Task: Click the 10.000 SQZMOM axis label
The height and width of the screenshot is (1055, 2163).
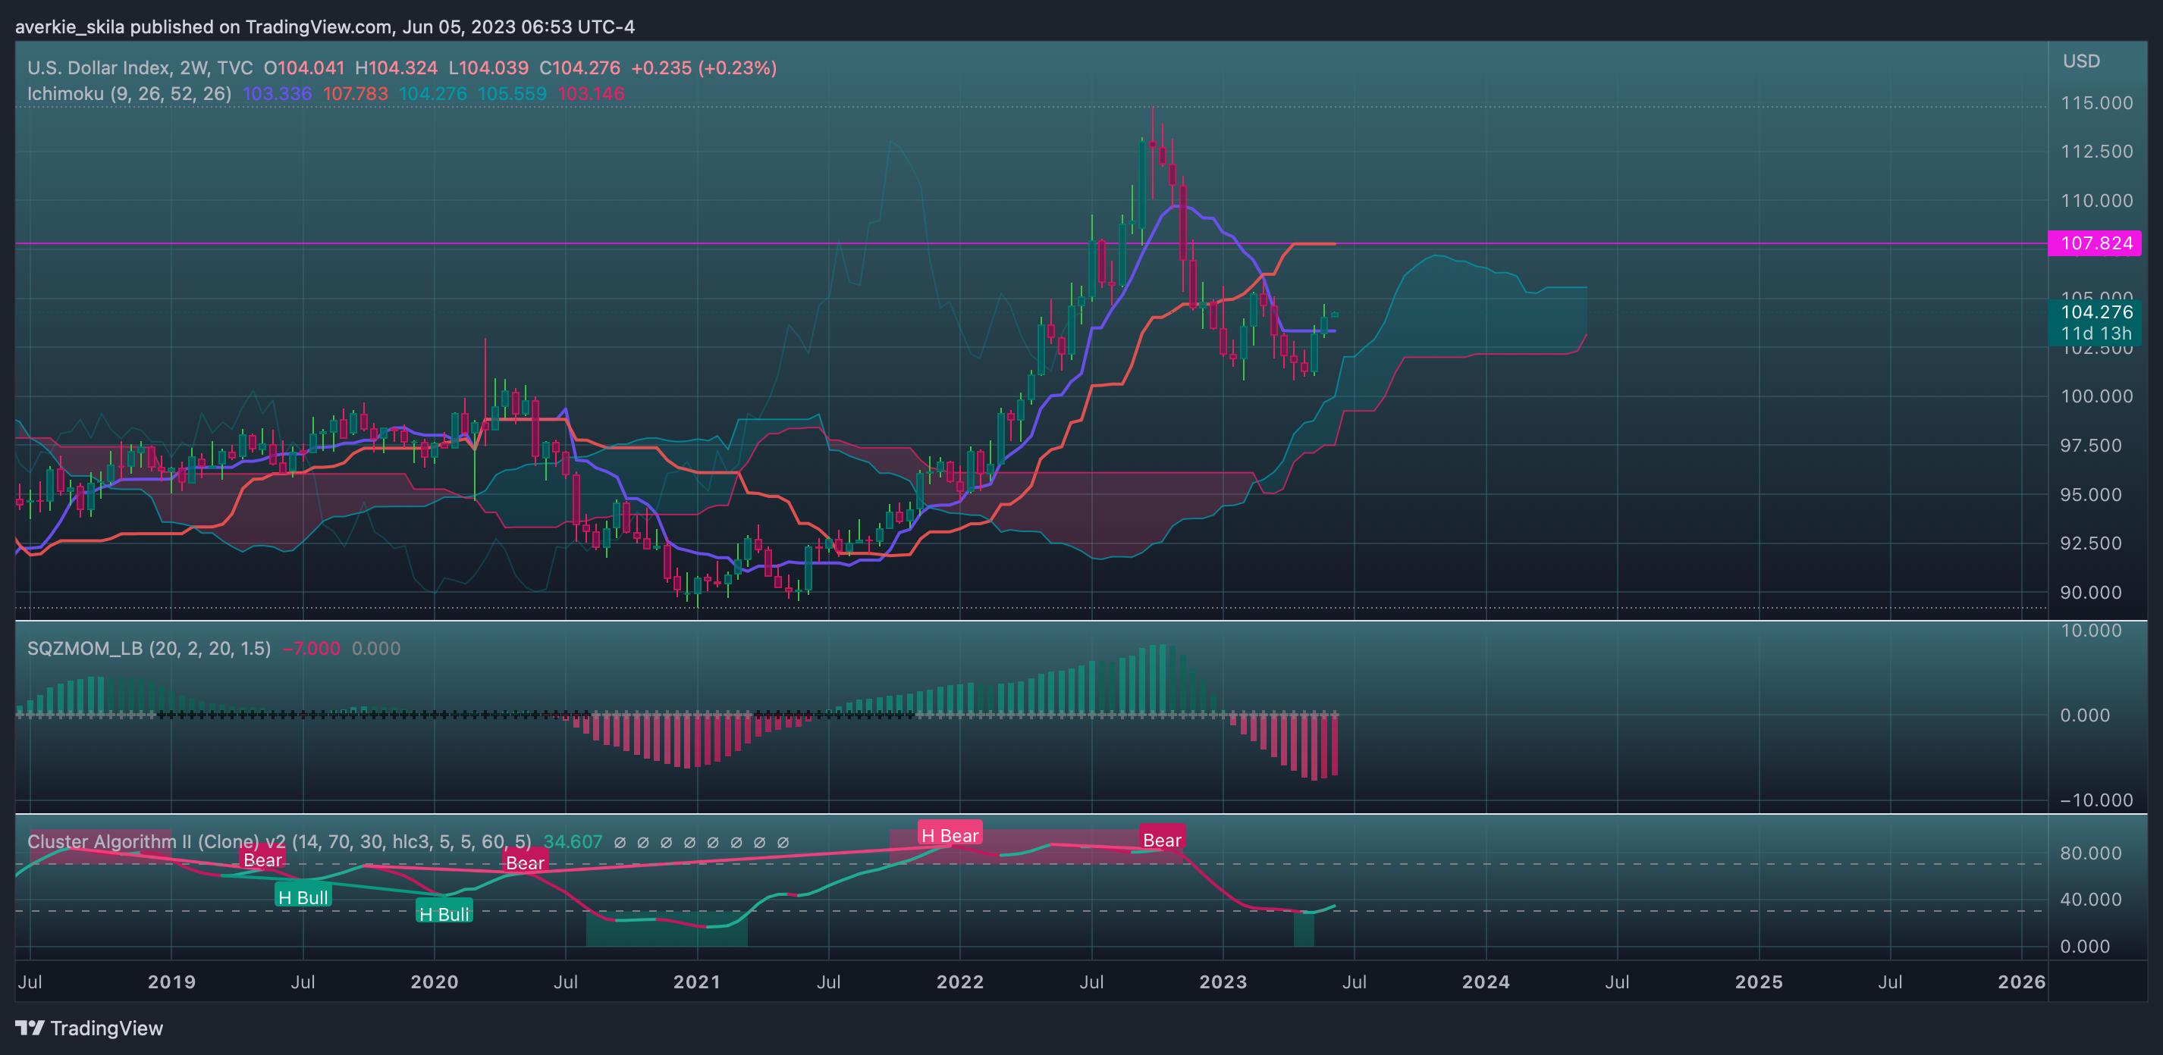Action: pos(2091,631)
